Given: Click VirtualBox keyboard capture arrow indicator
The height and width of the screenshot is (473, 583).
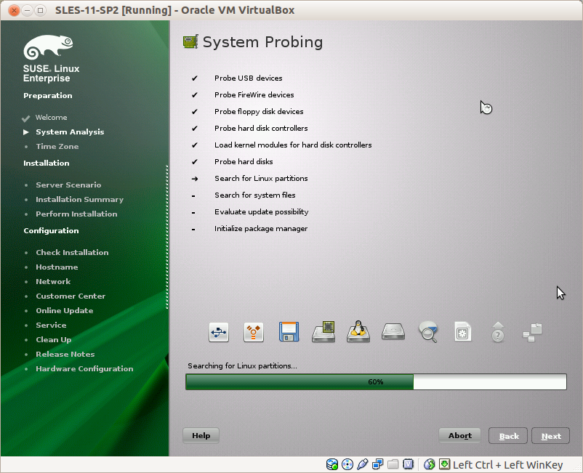Looking at the screenshot, I should 444,464.
